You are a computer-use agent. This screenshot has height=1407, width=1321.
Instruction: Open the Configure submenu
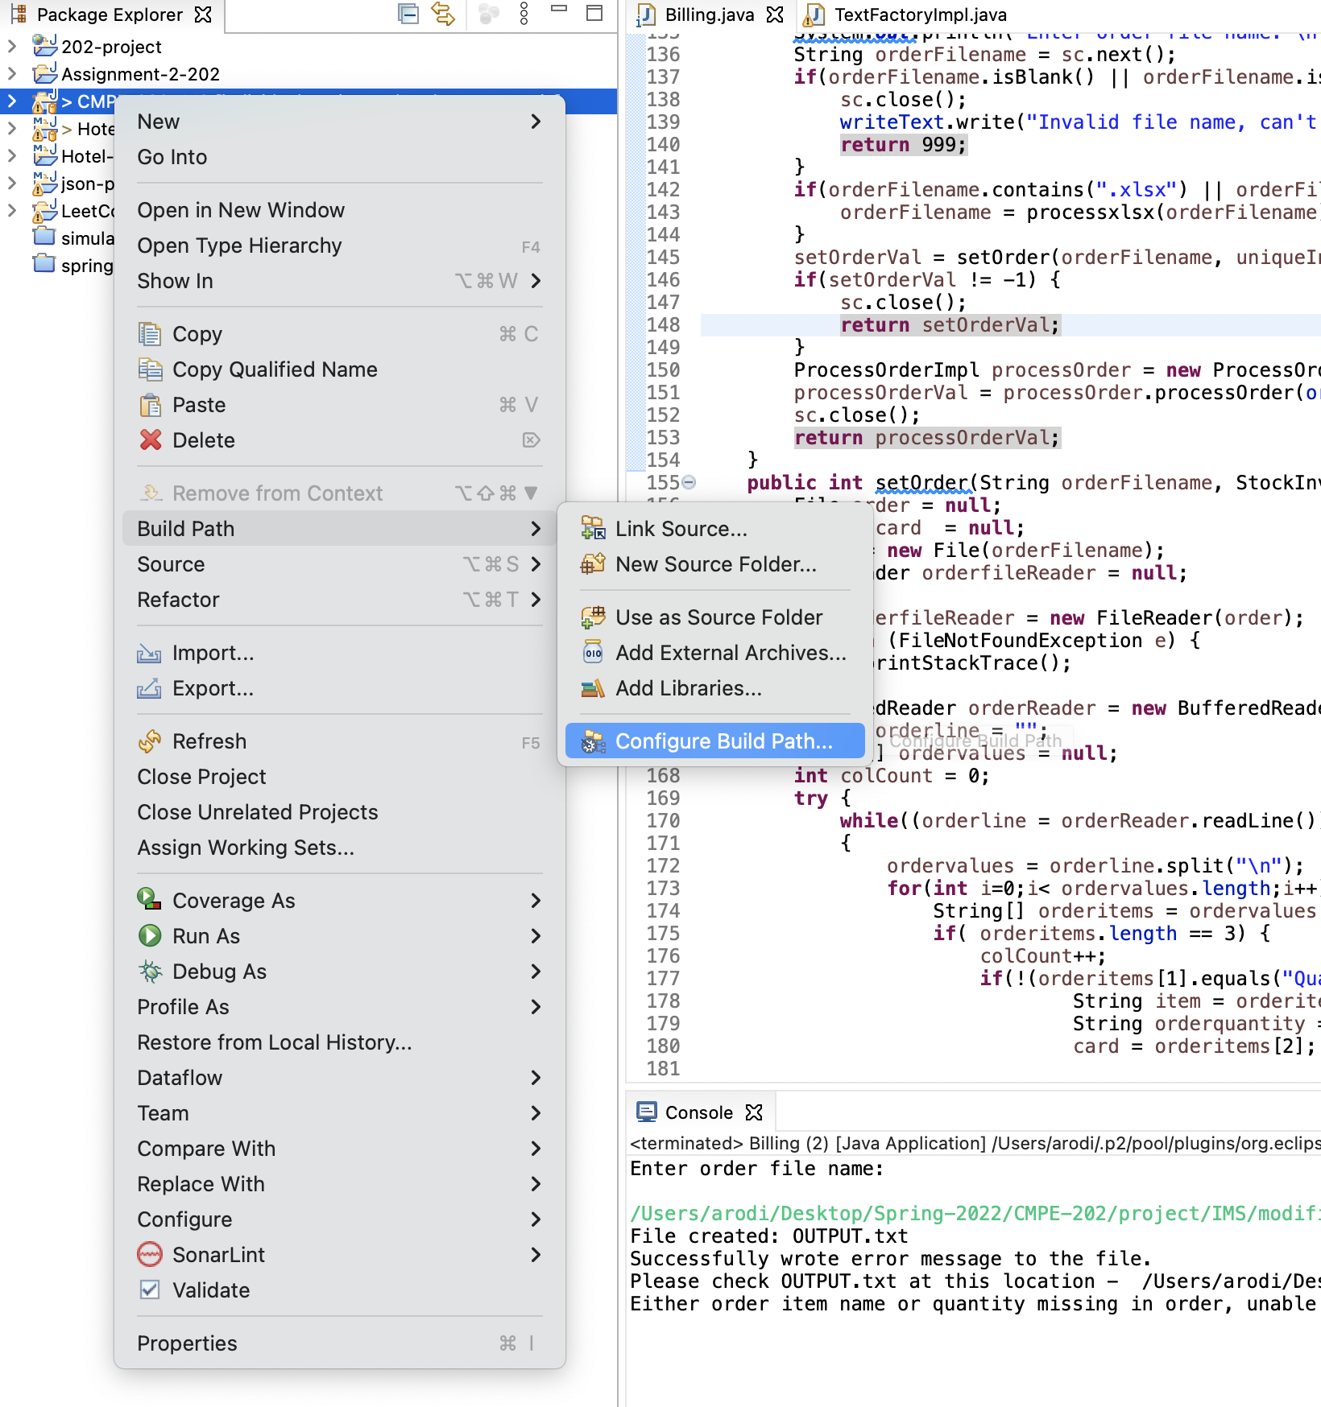click(x=339, y=1219)
